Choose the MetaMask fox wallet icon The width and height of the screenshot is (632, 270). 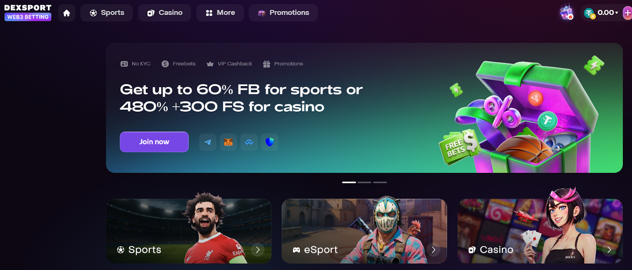[228, 142]
